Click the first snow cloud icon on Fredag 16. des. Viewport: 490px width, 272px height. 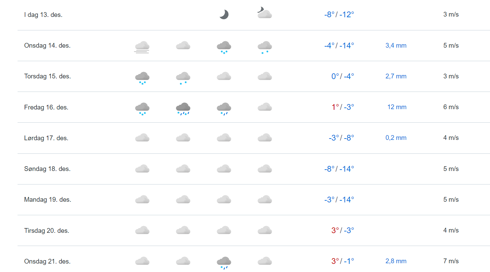click(142, 108)
